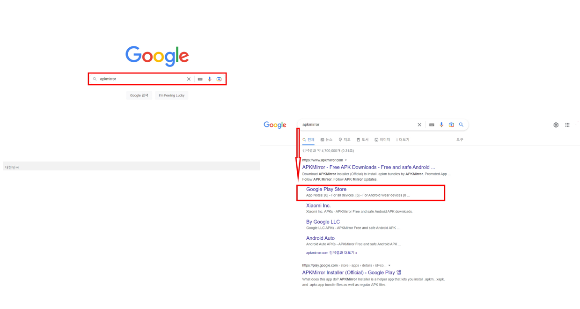Screen dimensions: 580x309
Task: Start voice search on the Google homepage
Action: click(210, 79)
